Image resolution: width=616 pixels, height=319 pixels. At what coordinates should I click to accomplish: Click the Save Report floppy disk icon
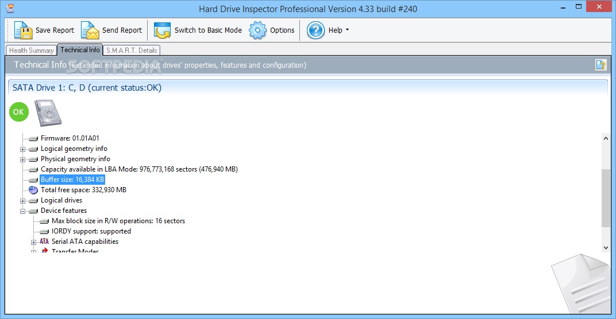23,30
